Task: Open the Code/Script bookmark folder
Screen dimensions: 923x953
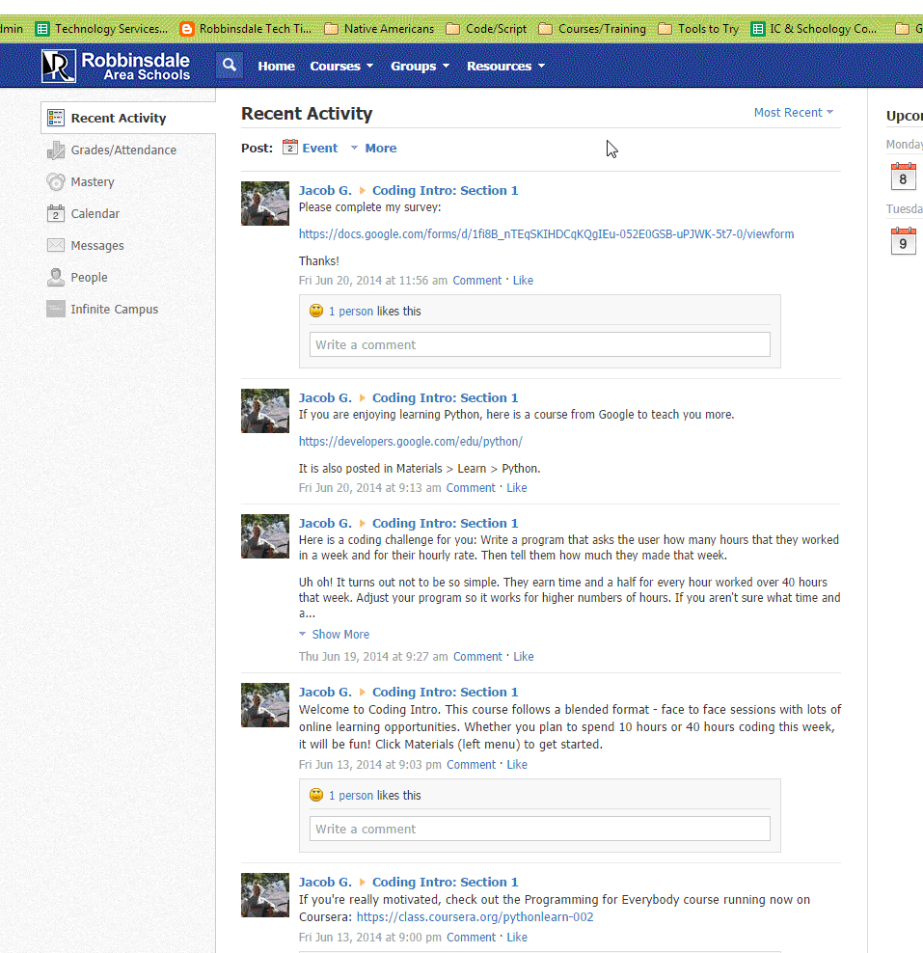Action: click(486, 29)
